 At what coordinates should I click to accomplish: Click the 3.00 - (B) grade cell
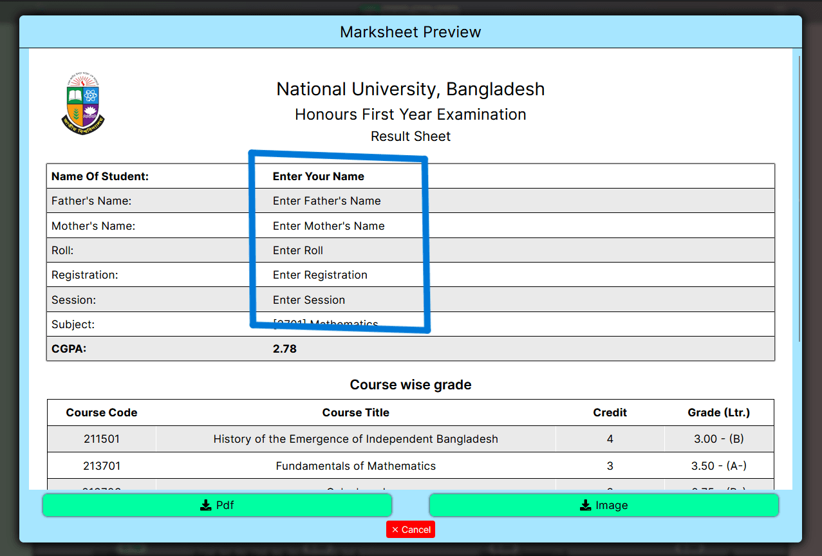(718, 439)
